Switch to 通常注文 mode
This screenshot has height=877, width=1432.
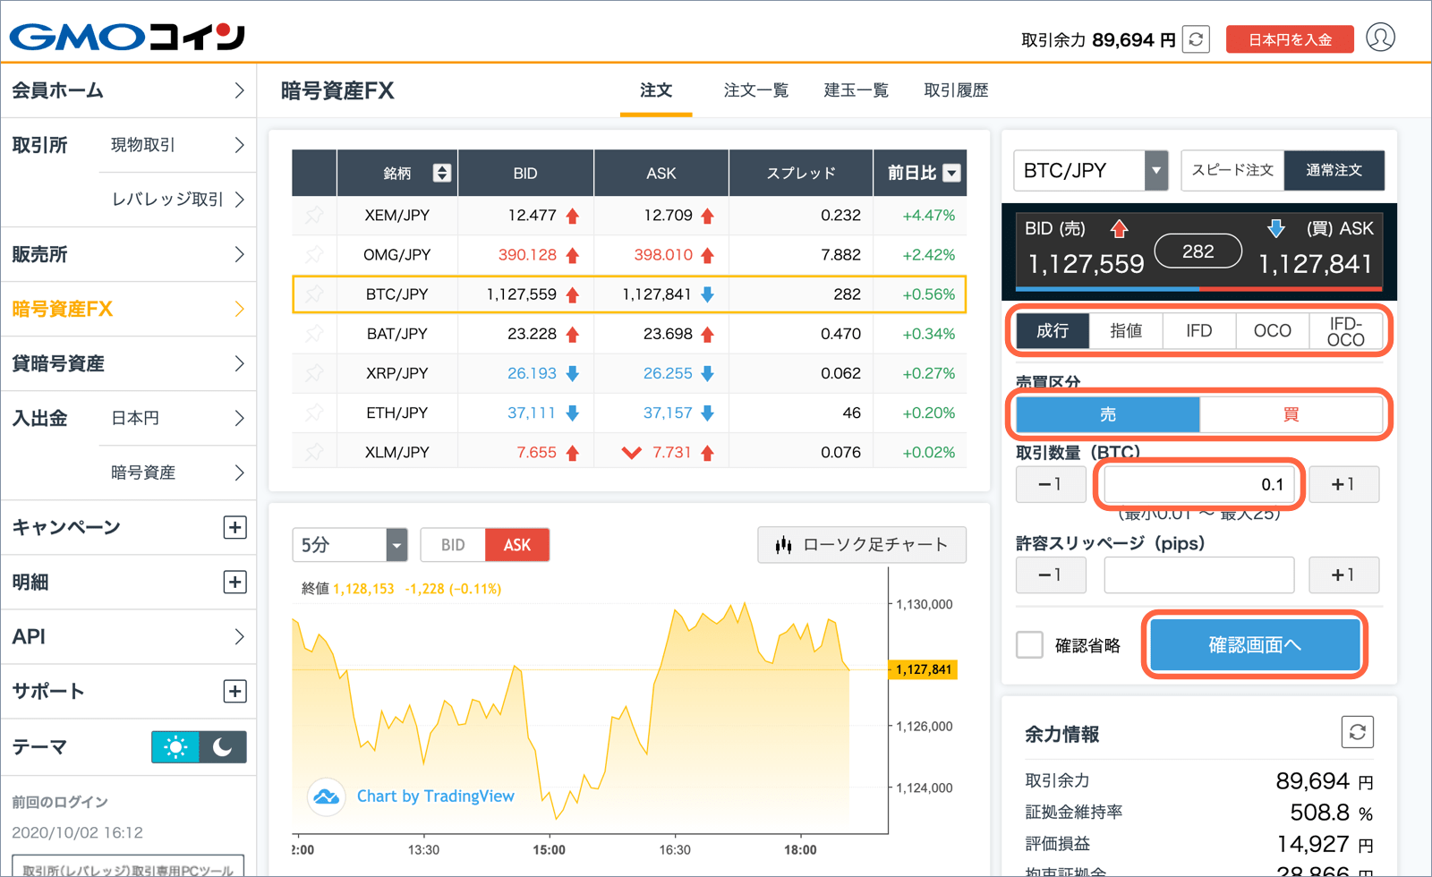(1334, 170)
